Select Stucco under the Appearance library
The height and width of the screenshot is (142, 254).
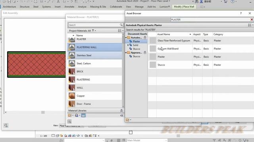137,56
